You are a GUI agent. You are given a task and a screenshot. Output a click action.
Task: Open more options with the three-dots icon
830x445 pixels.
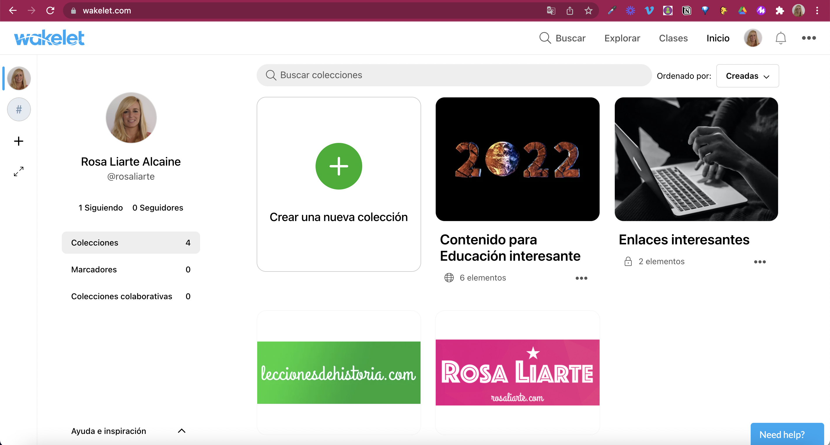(x=809, y=38)
